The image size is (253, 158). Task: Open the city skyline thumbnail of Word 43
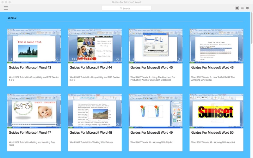click(34, 46)
